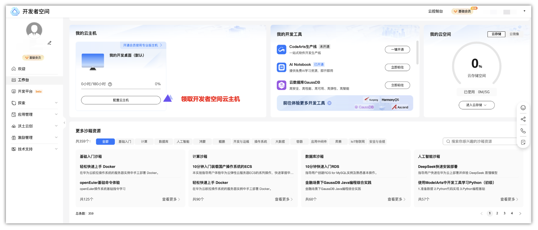Expand the 沃土云创 sidebar menu
538x230 pixels.
point(34,126)
